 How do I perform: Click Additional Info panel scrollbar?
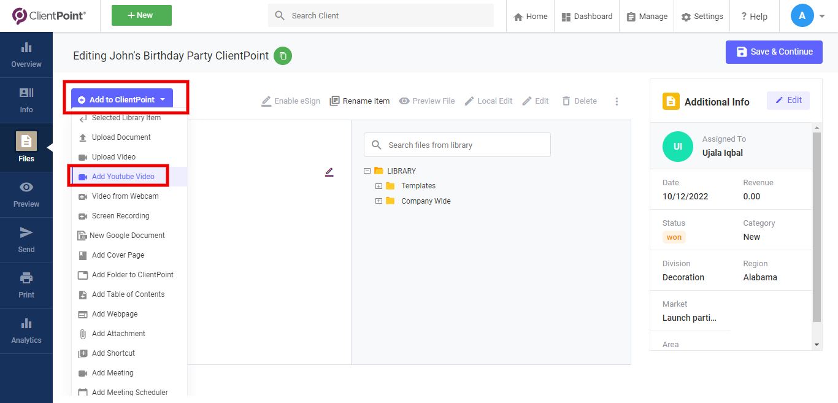817,227
